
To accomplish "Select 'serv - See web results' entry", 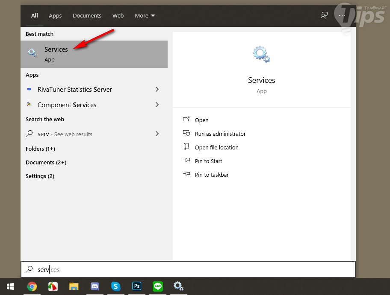I will [94, 134].
